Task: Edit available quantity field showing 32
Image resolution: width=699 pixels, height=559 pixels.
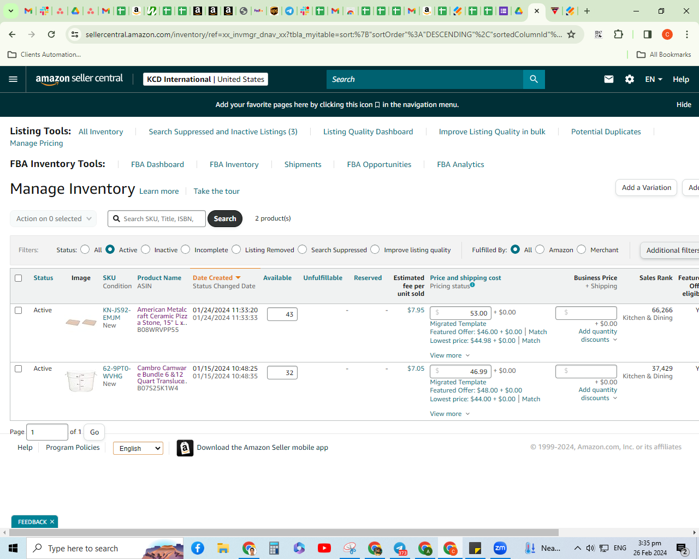Action: [282, 373]
